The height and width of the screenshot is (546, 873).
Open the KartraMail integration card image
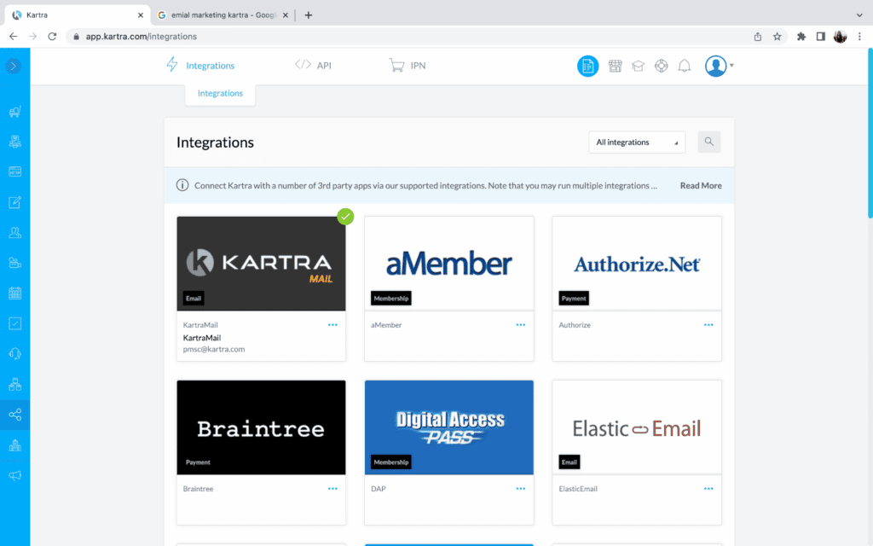pos(261,264)
